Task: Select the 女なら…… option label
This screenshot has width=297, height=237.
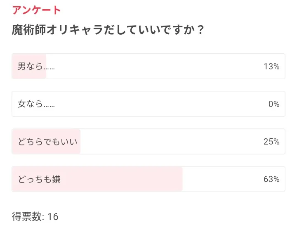Action: (36, 104)
